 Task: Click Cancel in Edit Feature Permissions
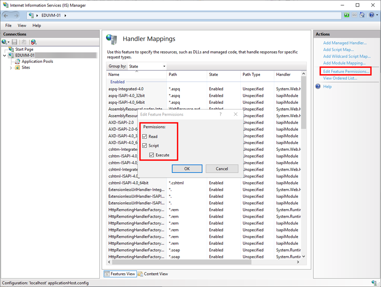pyautogui.click(x=222, y=169)
